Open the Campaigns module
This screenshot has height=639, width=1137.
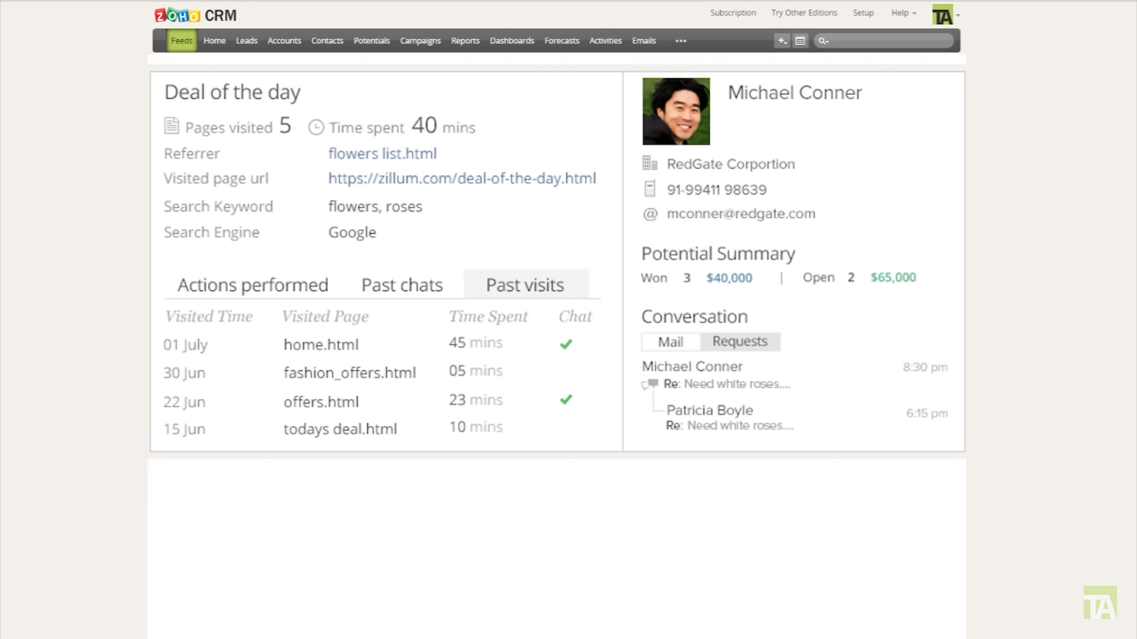tap(420, 41)
